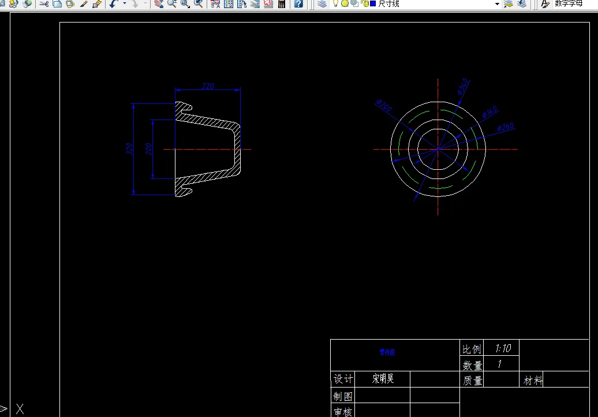The height and width of the screenshot is (417, 598).
Task: Click the Layer Previous icon
Action: [522, 4]
